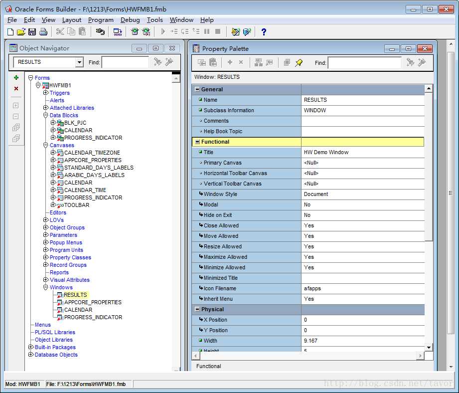Open the Edit menu
Viewport: 459px width, 393px height.
pos(29,20)
